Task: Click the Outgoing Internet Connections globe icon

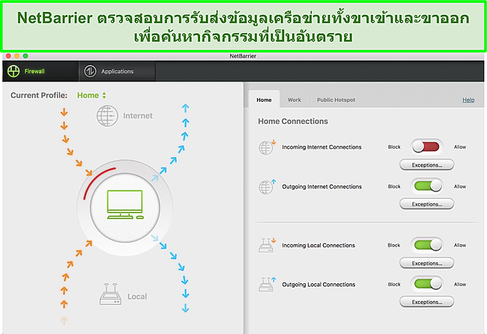Action: [x=267, y=187]
